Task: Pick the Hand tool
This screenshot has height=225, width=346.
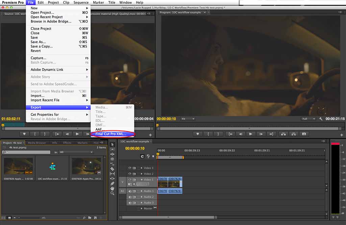Action: coord(113,189)
